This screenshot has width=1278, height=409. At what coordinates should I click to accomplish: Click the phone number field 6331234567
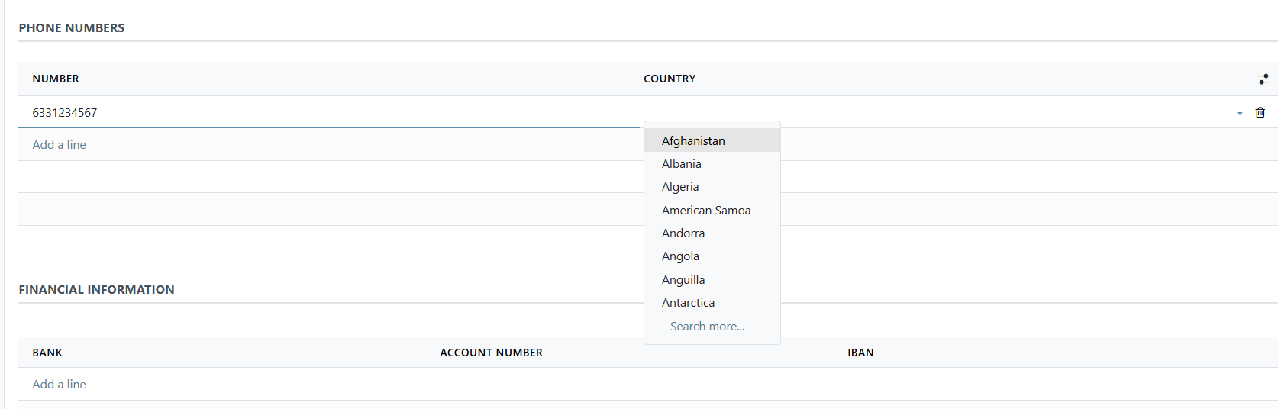click(x=328, y=112)
